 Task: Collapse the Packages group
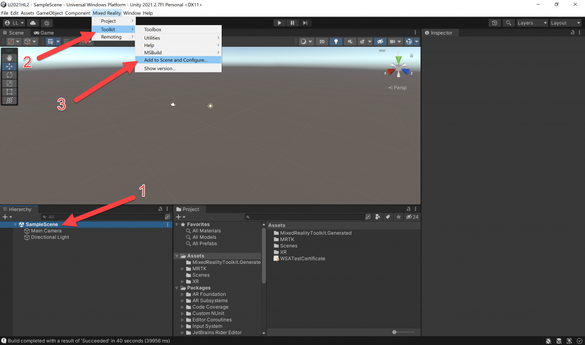pyautogui.click(x=177, y=288)
